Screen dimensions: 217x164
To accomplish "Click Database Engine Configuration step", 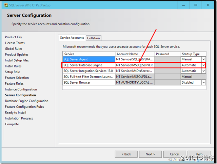I will click(27, 101).
